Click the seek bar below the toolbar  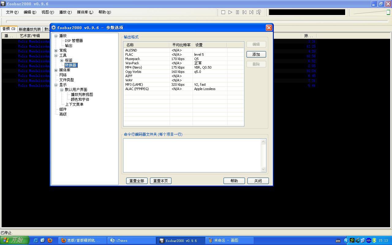click(x=197, y=21)
